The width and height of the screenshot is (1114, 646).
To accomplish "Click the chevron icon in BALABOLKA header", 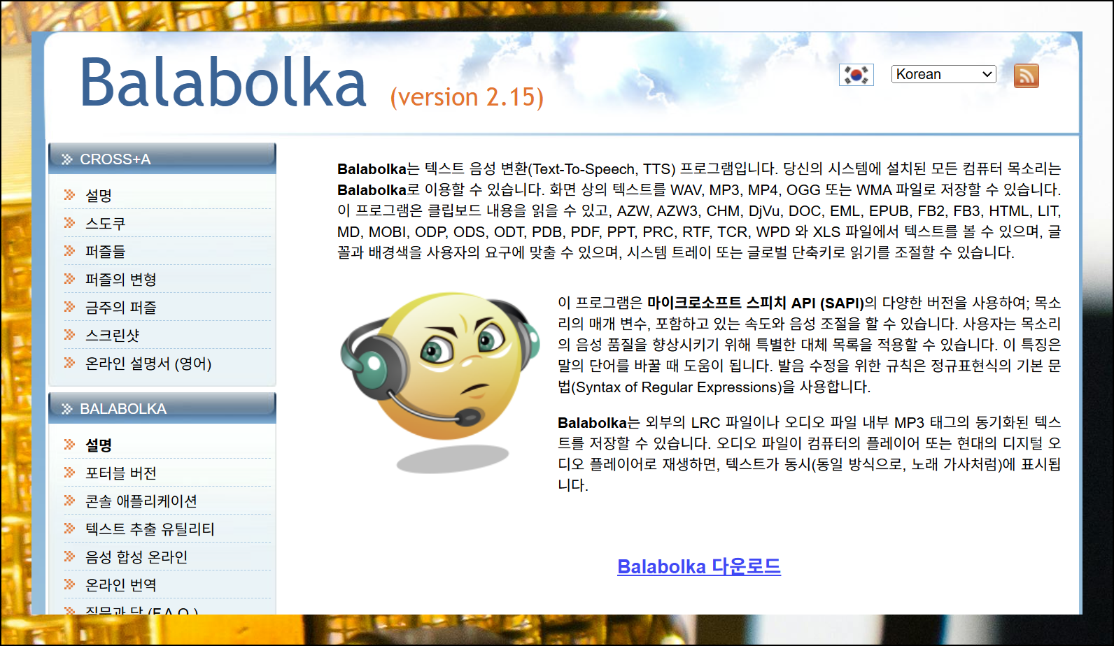I will point(67,409).
